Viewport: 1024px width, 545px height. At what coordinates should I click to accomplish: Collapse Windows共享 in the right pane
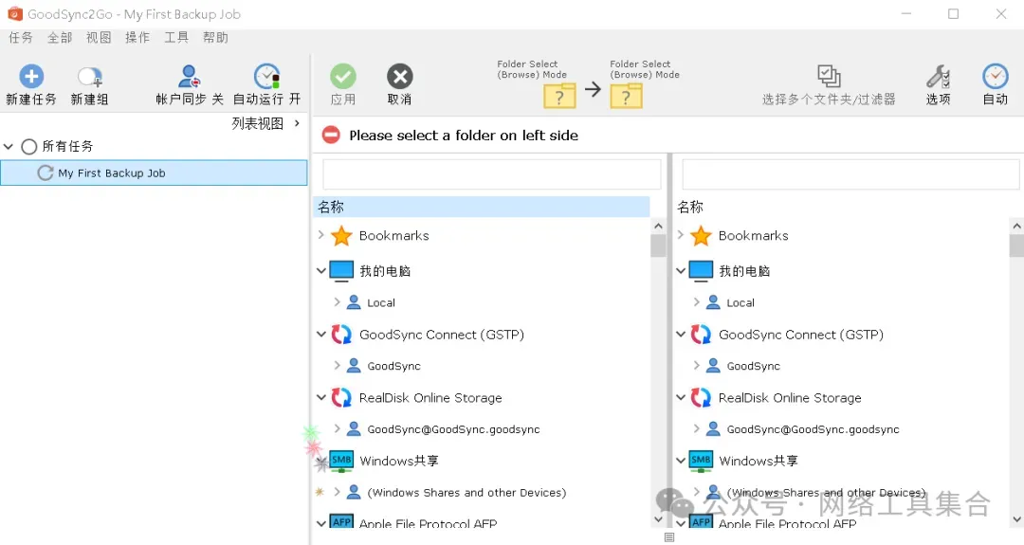(681, 460)
